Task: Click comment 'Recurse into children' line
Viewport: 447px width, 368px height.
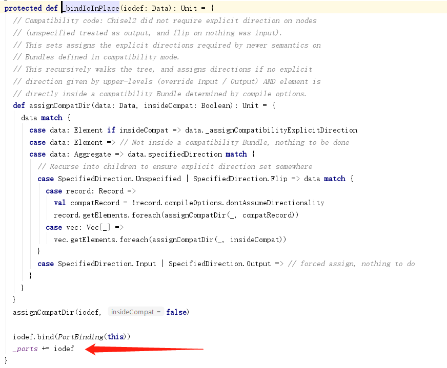Action: coord(175,166)
